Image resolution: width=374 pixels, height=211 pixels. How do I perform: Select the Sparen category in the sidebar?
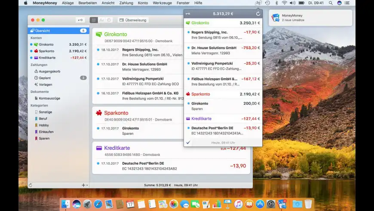tap(58, 138)
